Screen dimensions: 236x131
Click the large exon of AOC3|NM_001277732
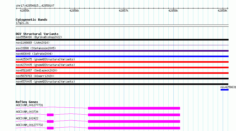134,128
